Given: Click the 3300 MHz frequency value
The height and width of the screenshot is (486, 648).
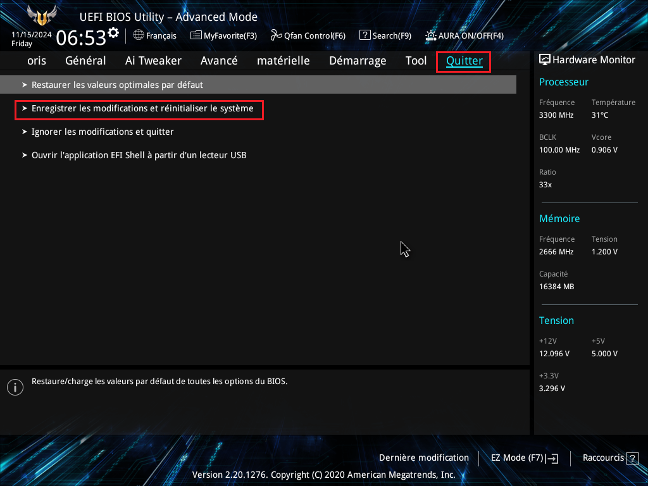Looking at the screenshot, I should coord(556,115).
